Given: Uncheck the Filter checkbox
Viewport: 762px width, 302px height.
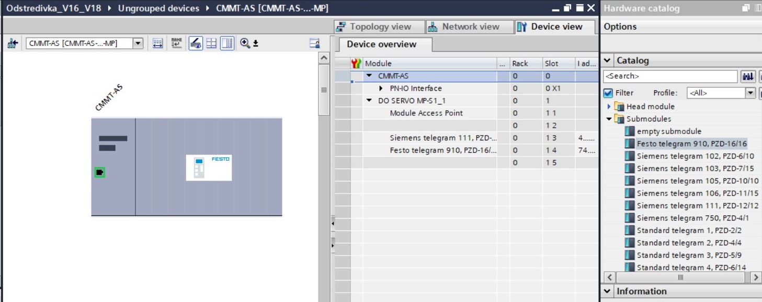Looking at the screenshot, I should (608, 93).
